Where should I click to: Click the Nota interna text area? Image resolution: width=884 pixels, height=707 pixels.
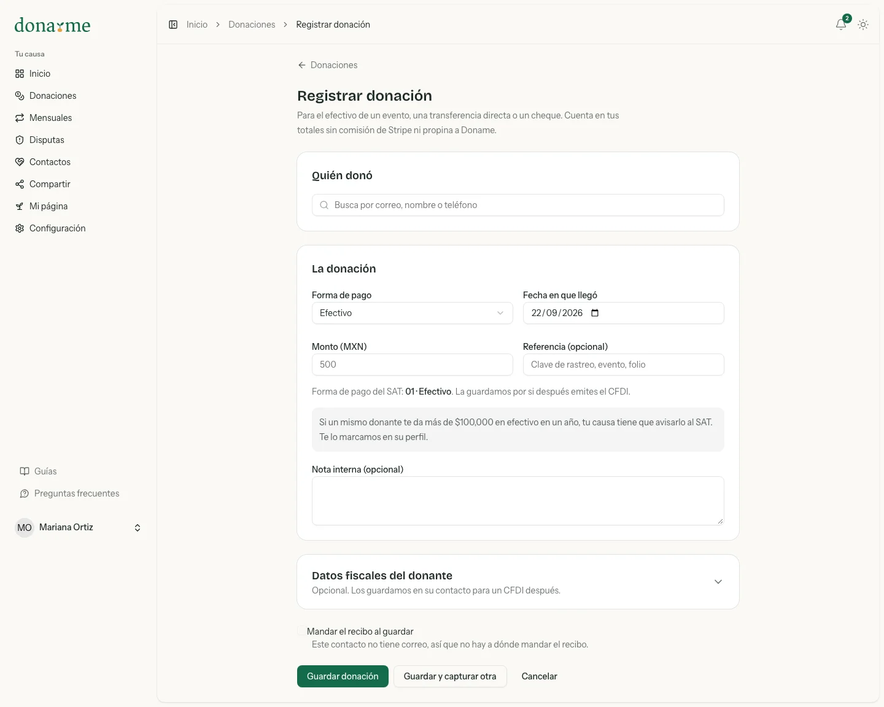point(518,501)
